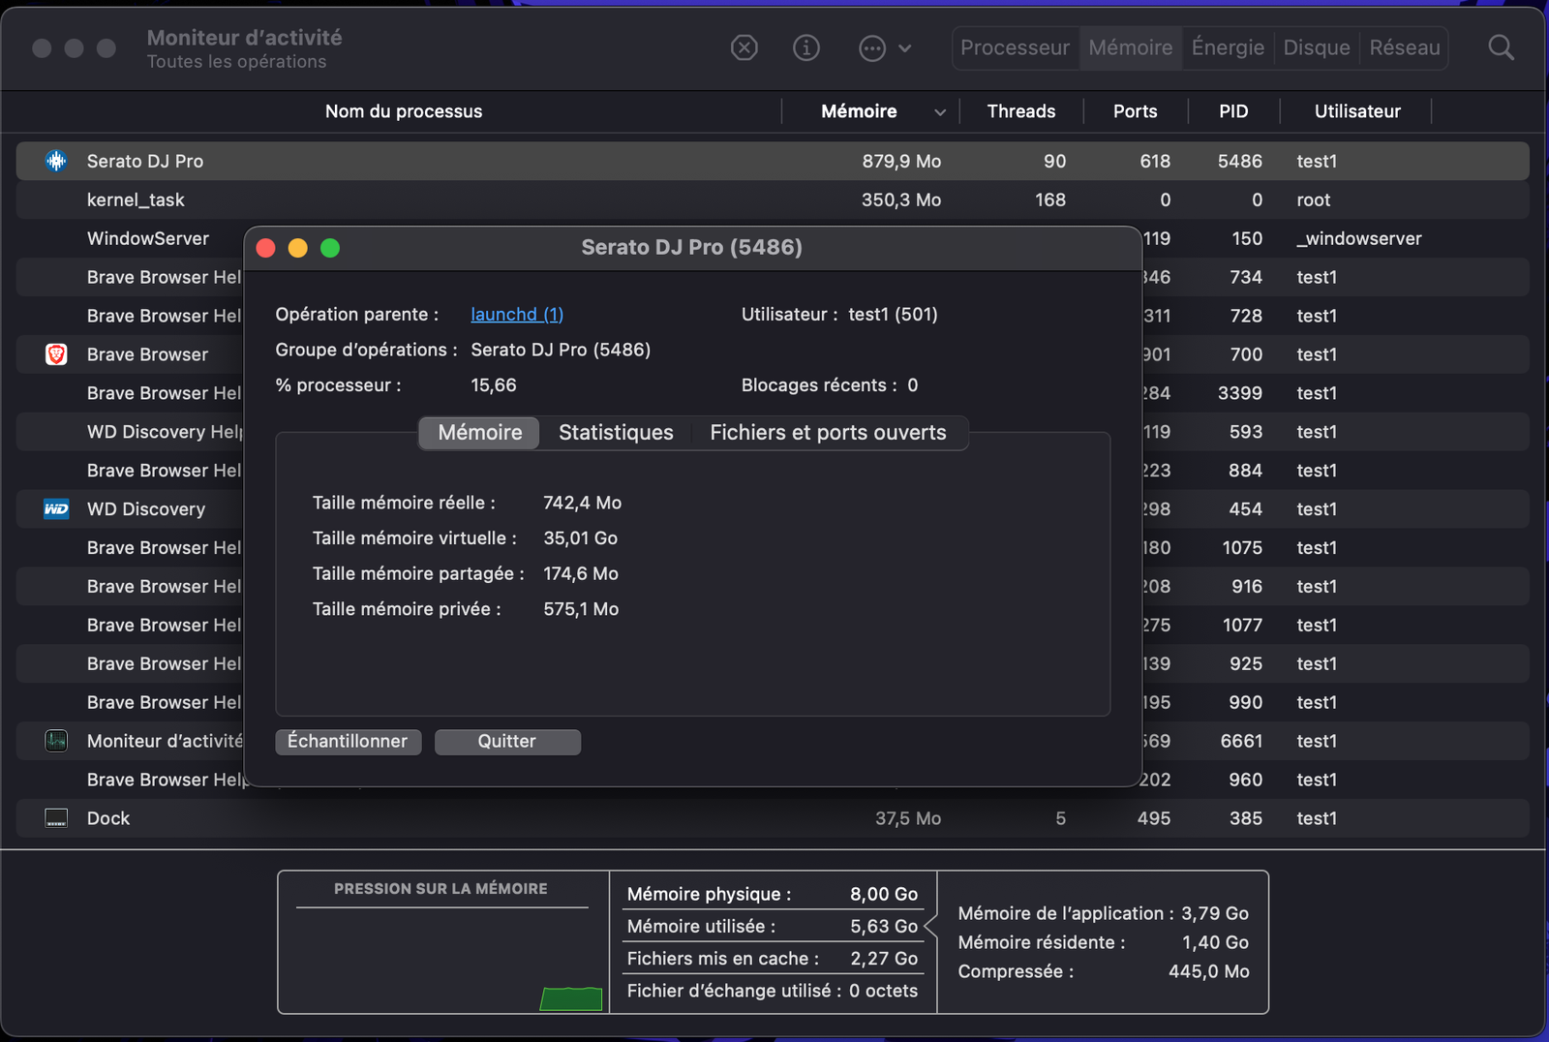This screenshot has height=1042, width=1549.
Task: Click the Quitter button
Action: (507, 742)
